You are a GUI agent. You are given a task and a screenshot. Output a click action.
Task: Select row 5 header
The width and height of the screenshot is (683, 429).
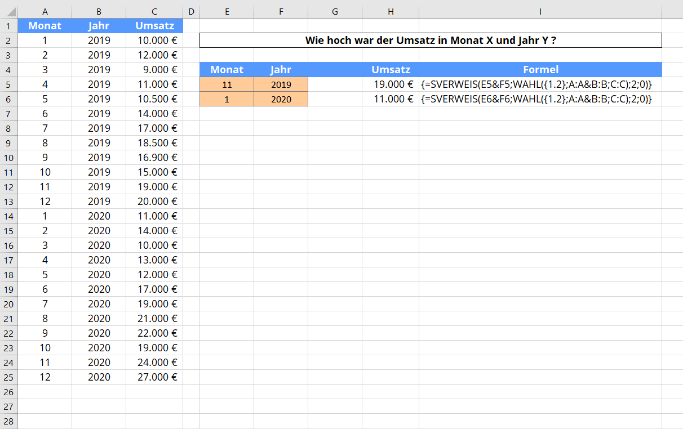[8, 84]
